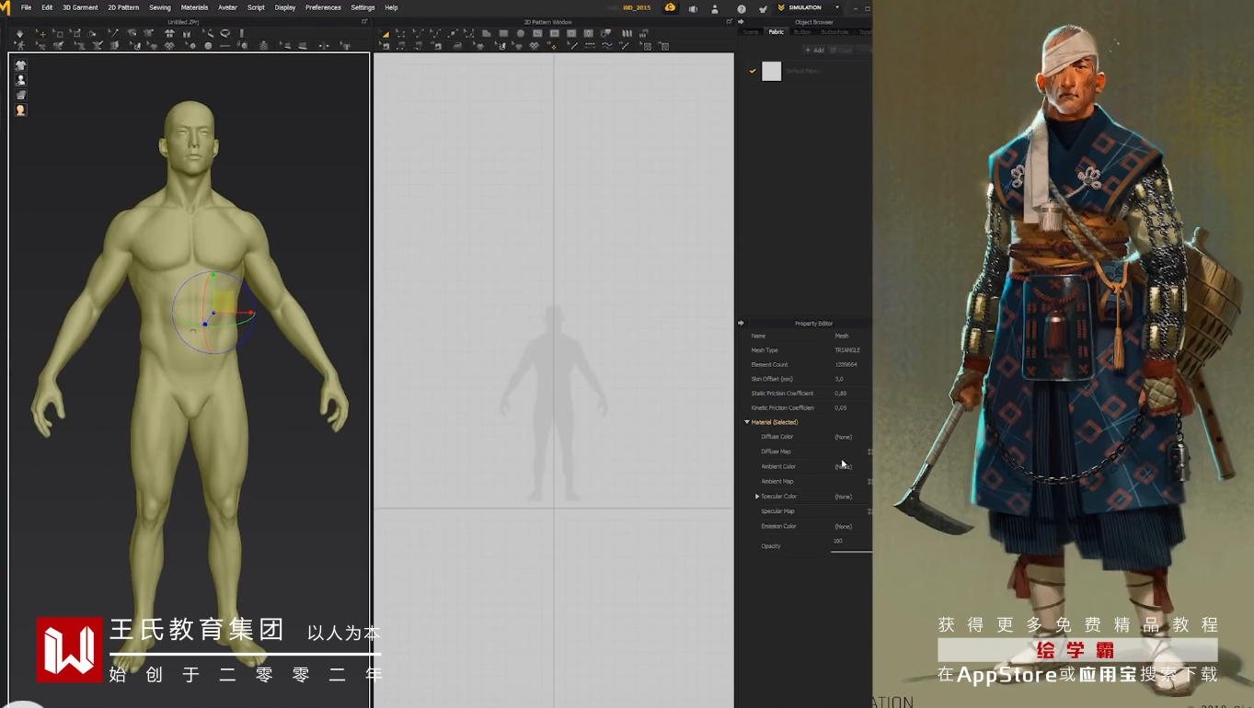This screenshot has height=708, width=1254.
Task: Choose the Polygon pattern tool in 2D toolbar
Action: (x=486, y=34)
